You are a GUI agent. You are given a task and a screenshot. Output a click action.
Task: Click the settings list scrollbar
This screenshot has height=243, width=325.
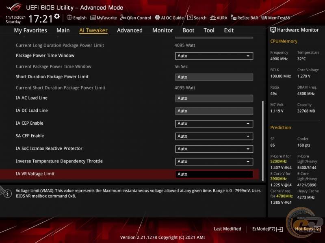point(263,141)
